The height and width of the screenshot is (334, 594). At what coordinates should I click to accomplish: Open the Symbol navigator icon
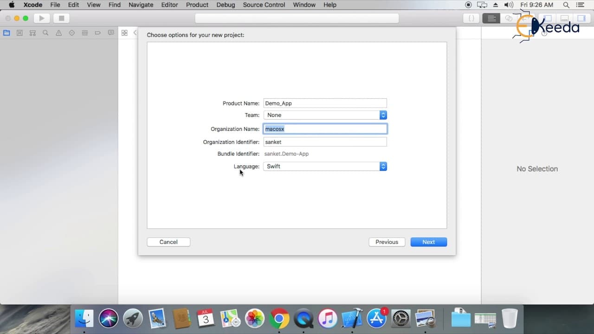point(32,33)
